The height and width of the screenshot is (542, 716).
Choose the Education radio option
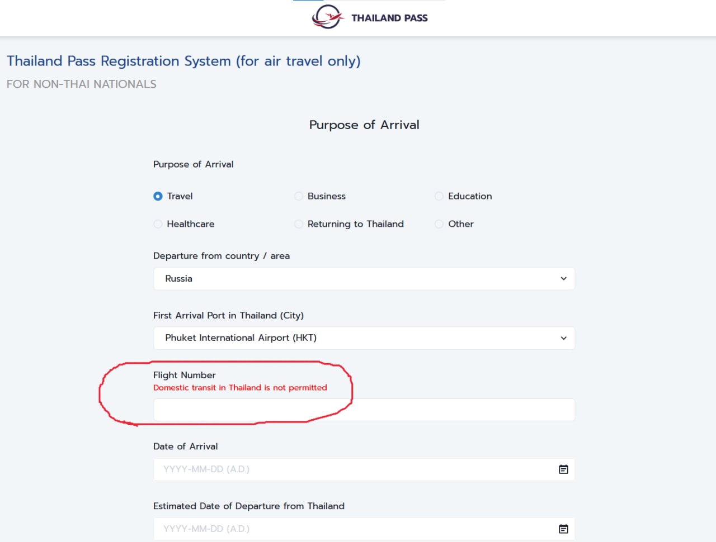click(439, 196)
